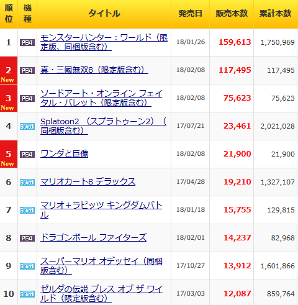Image resolution: width=298 pixels, height=305 pixels.
Task: Select sales figure 12,087
Action: click(237, 294)
